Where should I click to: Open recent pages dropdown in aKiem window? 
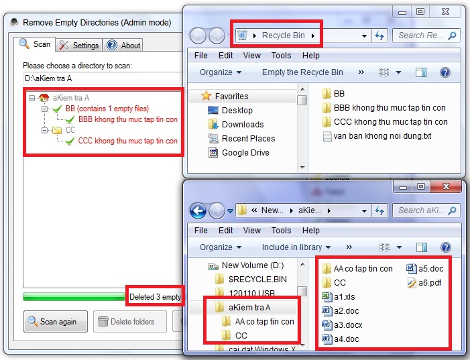click(230, 211)
